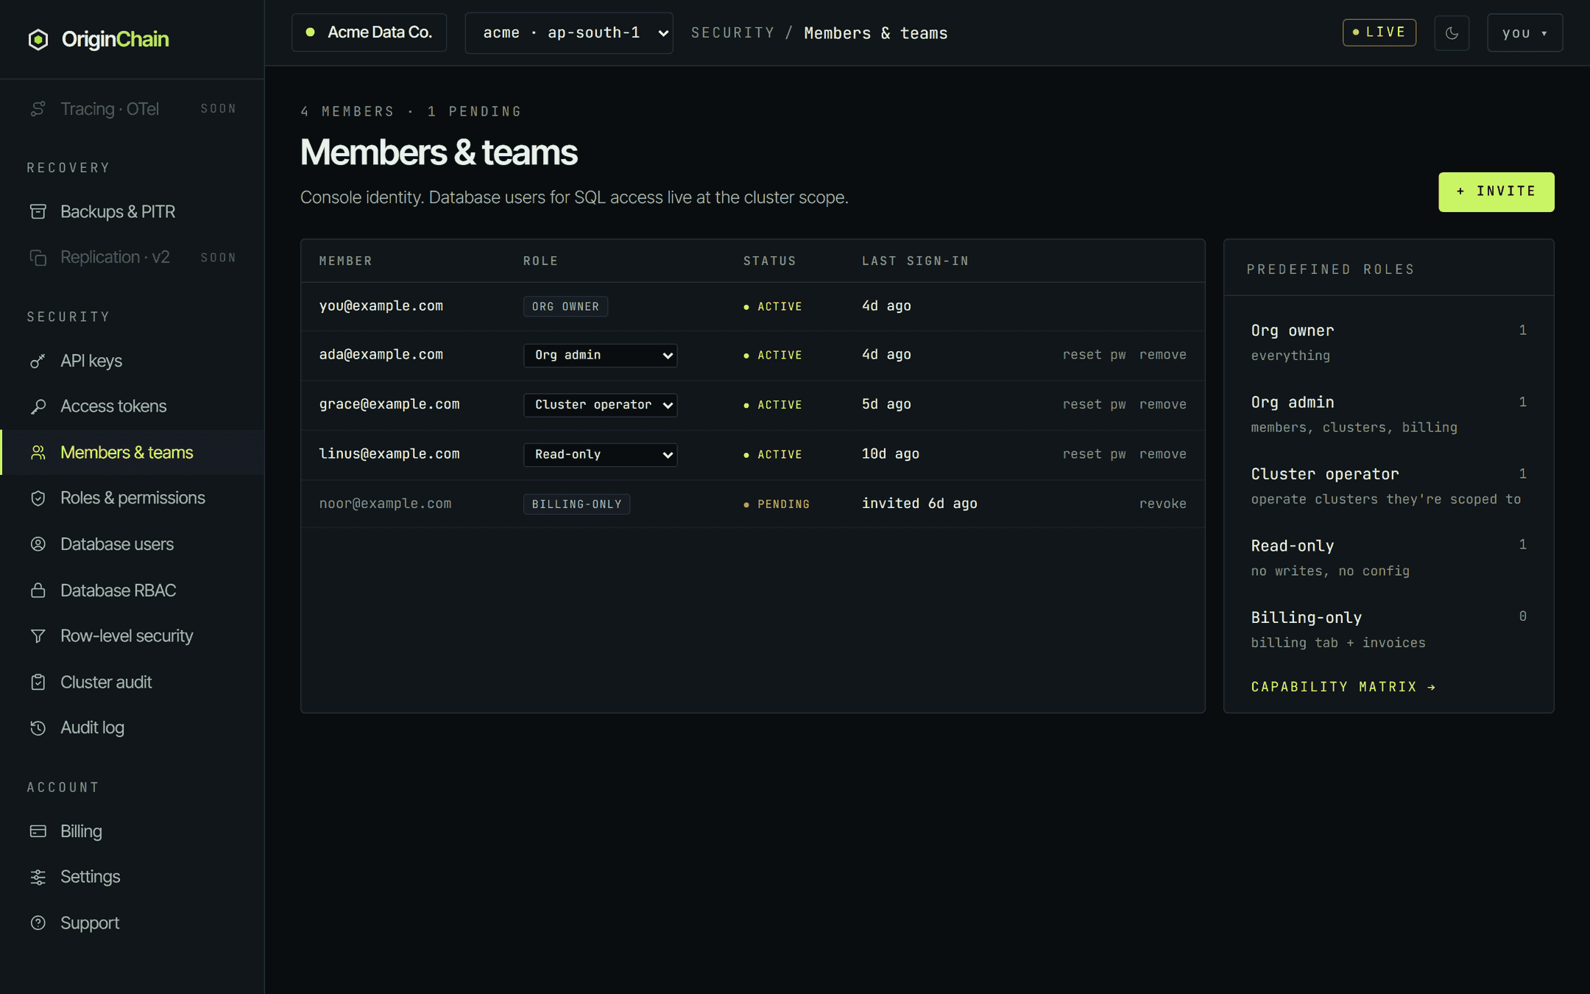Image resolution: width=1590 pixels, height=994 pixels.
Task: Click Org owner predefined role
Action: click(1388, 342)
